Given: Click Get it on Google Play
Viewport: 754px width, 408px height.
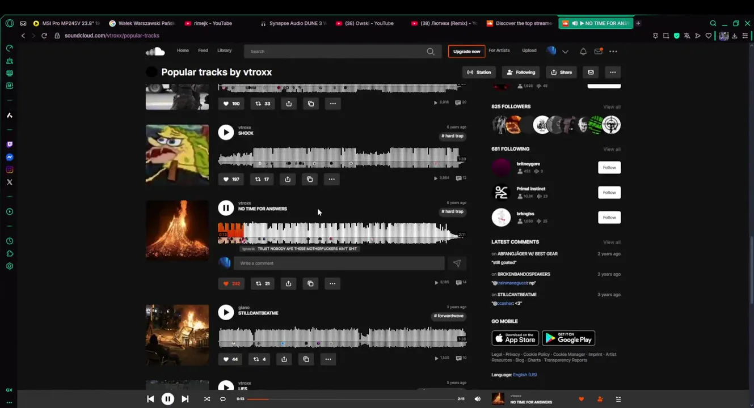Looking at the screenshot, I should 568,338.
